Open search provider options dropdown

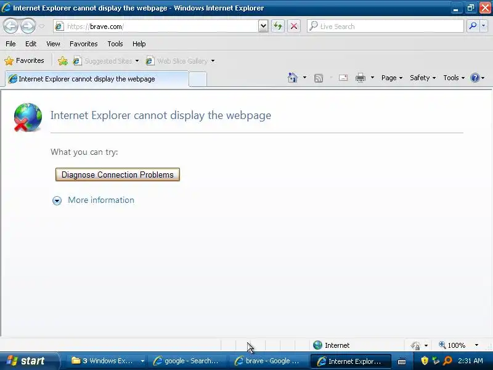pos(484,26)
